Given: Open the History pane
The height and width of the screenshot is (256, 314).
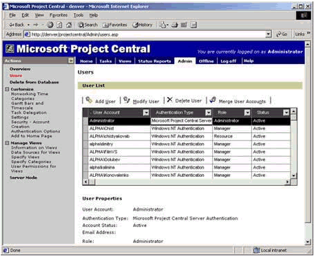Looking at the screenshot, I should click(x=143, y=25).
